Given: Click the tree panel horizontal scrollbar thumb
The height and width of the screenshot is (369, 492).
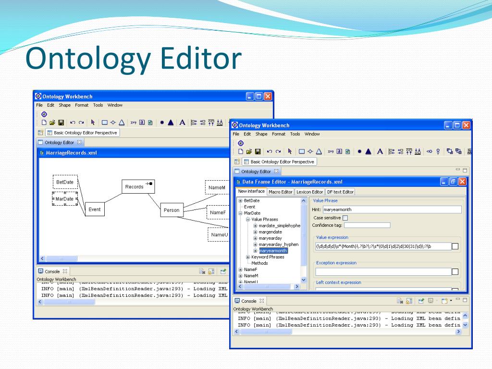Looking at the screenshot, I should 267,286.
